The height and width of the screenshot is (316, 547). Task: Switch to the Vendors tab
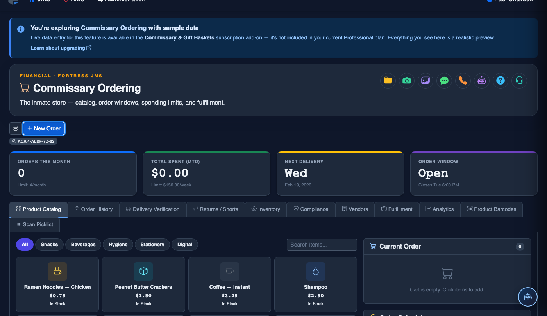click(355, 209)
